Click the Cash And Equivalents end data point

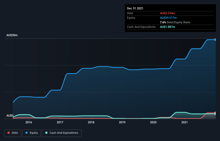point(215,114)
